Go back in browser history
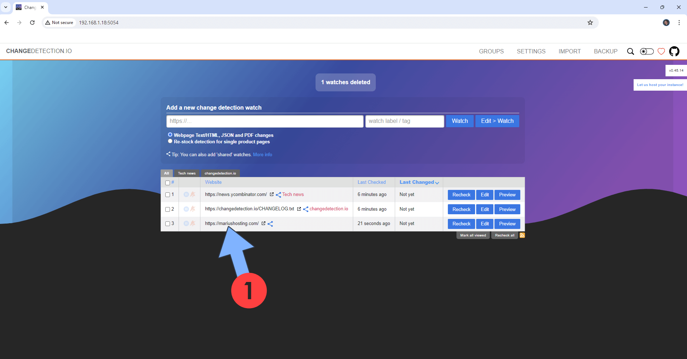 coord(6,23)
